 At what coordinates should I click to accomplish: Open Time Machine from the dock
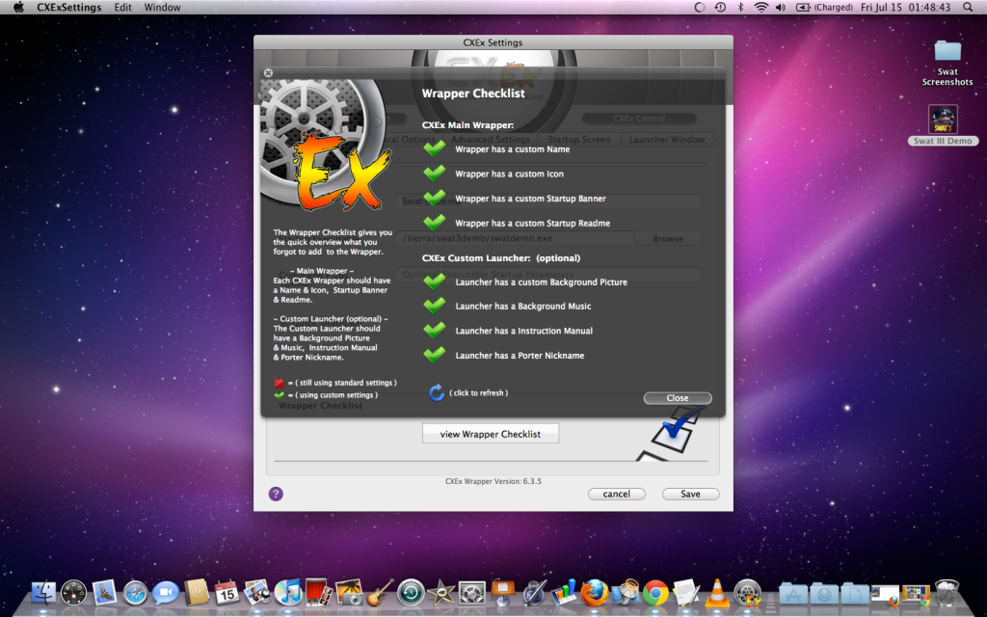click(x=411, y=593)
